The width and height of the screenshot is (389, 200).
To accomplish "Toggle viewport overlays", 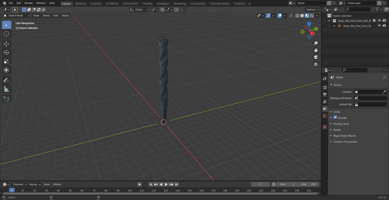I will [280, 16].
